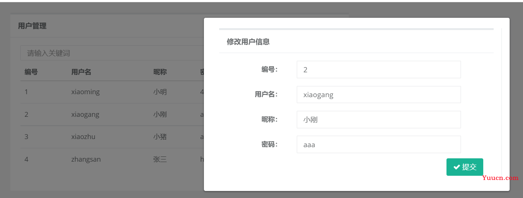Click the 小明 nickname cell
This screenshot has width=523, height=198.
[160, 92]
